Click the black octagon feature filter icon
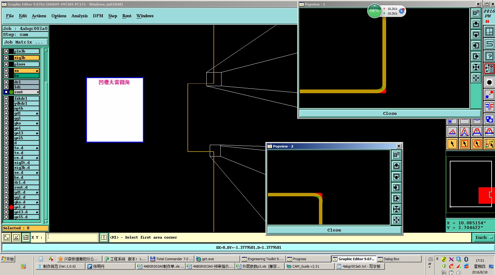 (489, 82)
